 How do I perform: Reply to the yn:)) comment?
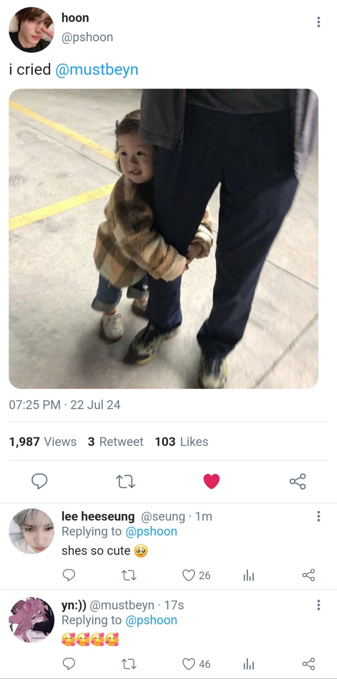tap(69, 664)
